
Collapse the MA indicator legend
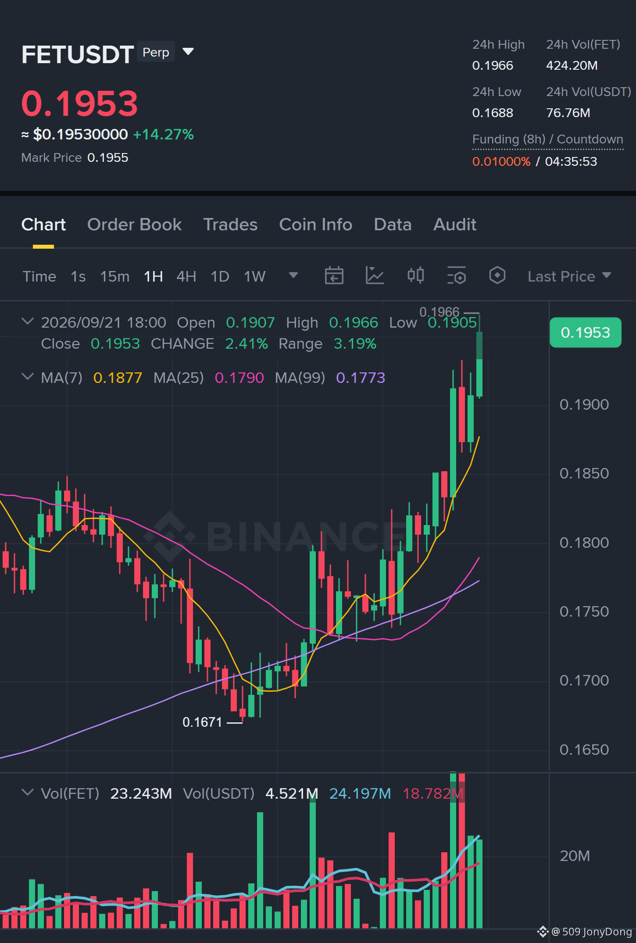pyautogui.click(x=28, y=377)
